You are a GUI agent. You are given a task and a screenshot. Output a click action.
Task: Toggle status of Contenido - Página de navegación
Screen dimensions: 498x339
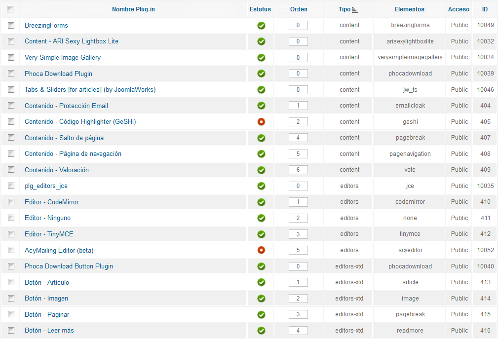pyautogui.click(x=261, y=153)
